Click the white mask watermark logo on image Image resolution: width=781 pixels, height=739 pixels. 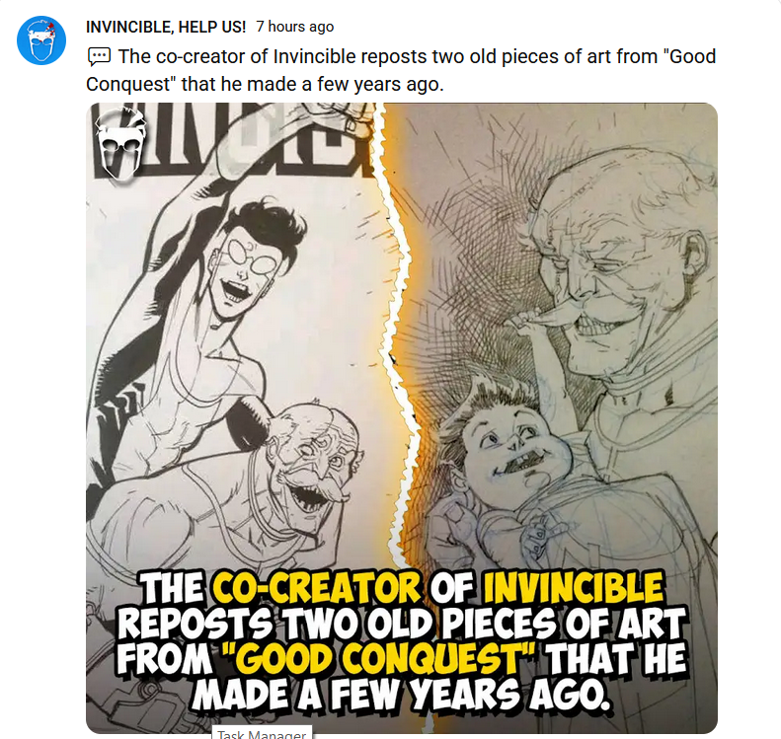(x=120, y=145)
